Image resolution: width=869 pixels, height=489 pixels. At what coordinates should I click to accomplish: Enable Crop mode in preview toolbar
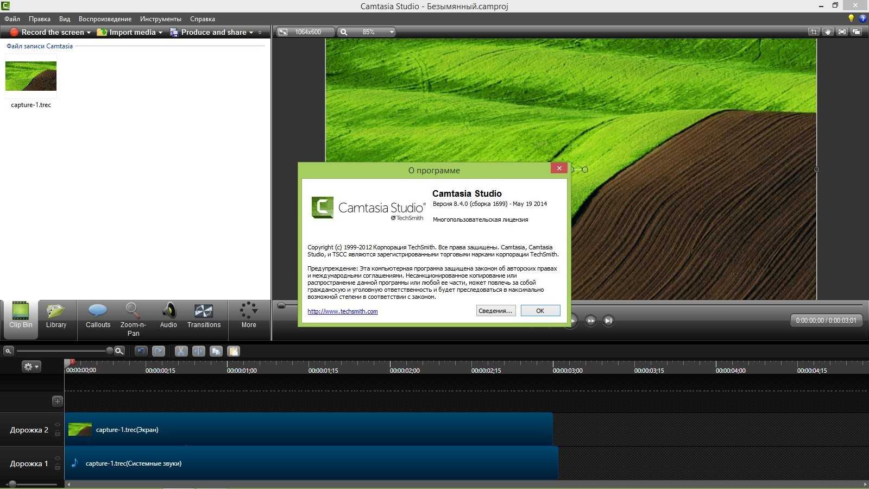coord(814,32)
